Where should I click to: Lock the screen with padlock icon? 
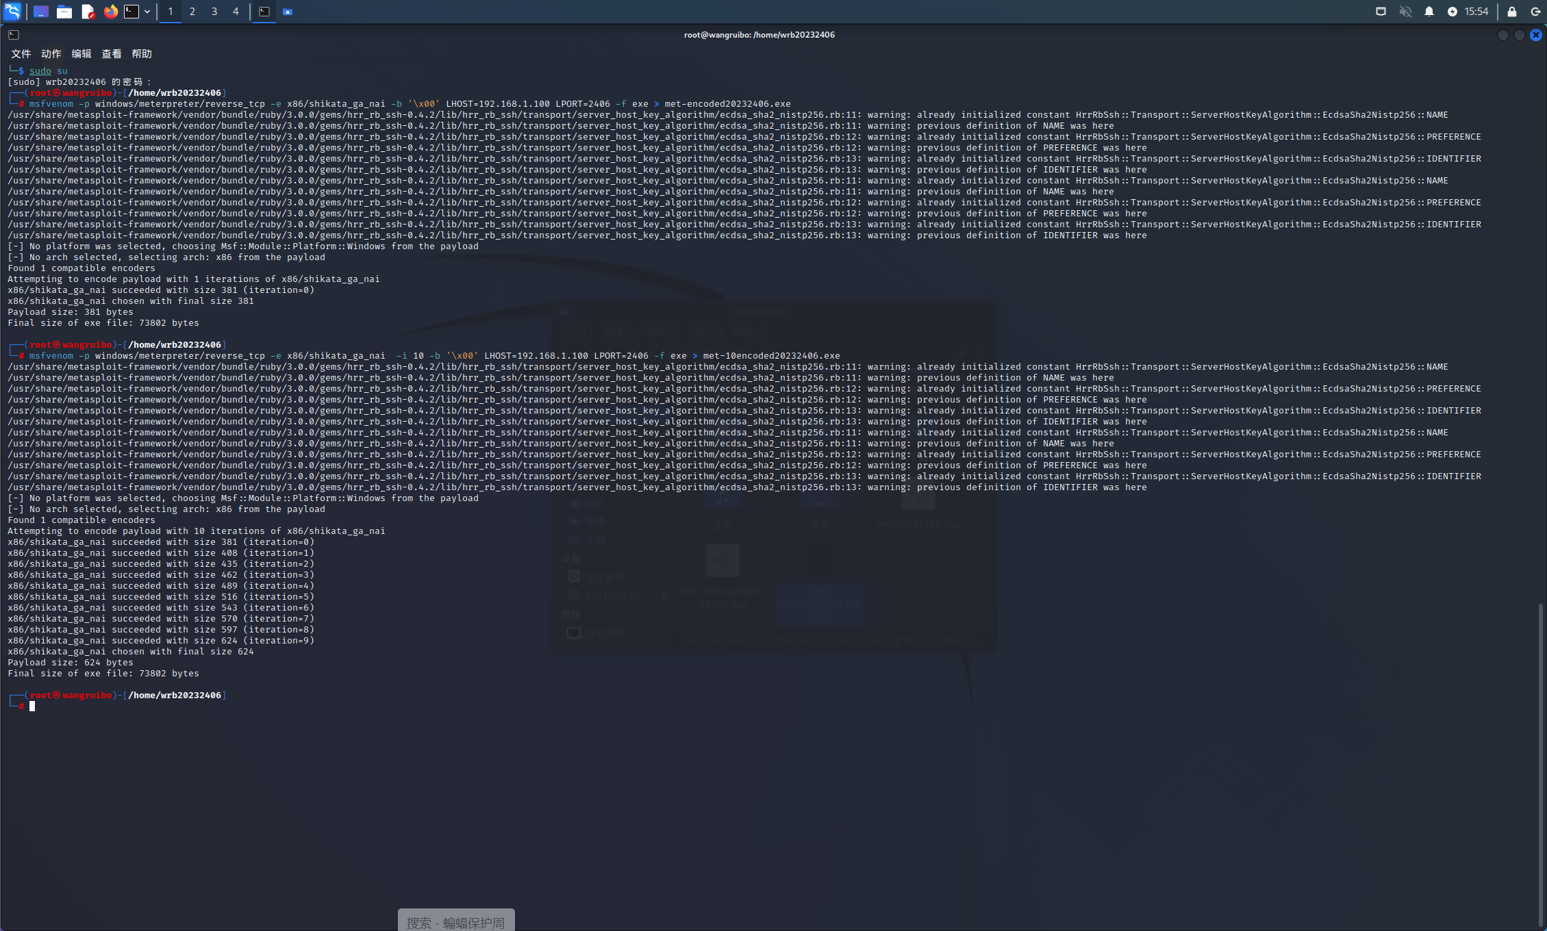point(1512,12)
